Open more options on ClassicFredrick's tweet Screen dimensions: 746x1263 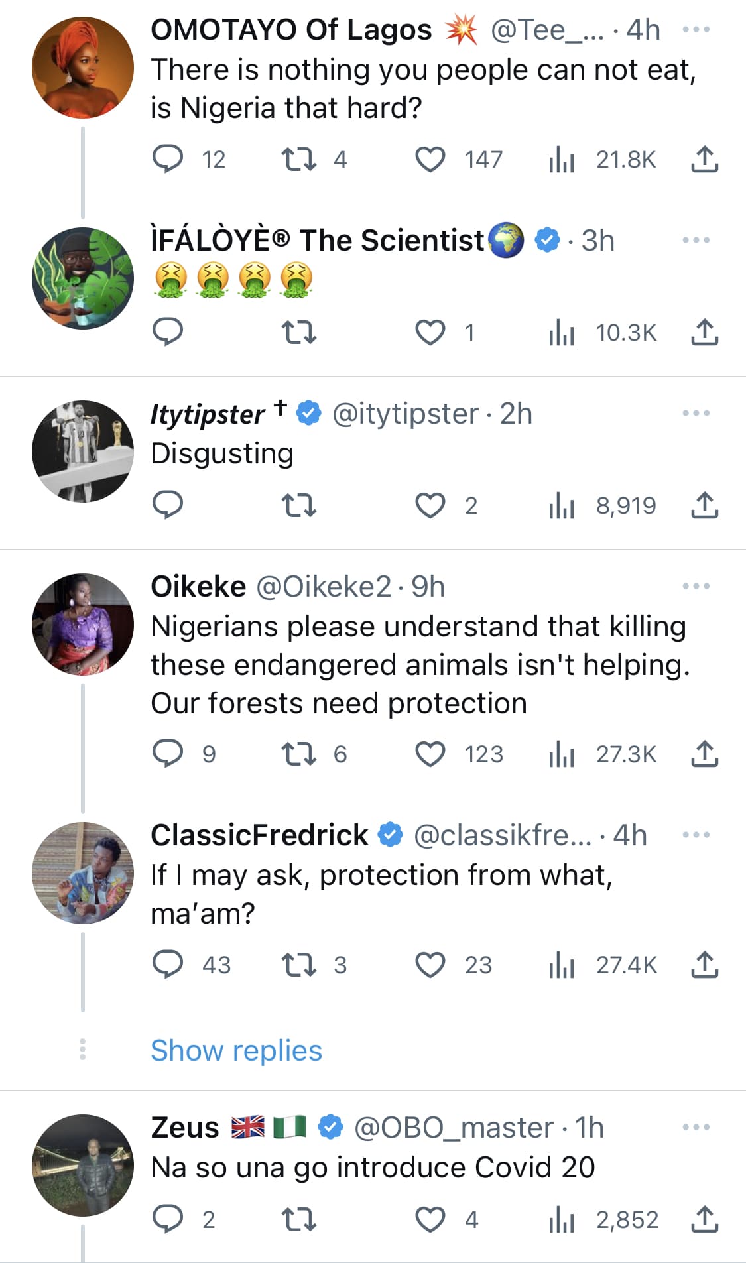(x=696, y=835)
